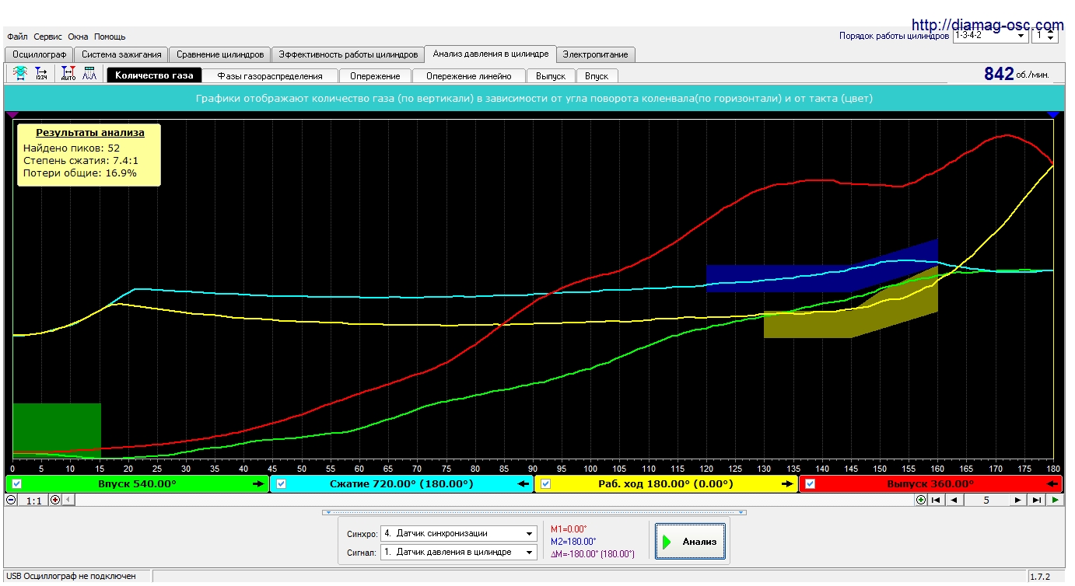
Task: Open the Впуск sub-tab
Action: [597, 76]
